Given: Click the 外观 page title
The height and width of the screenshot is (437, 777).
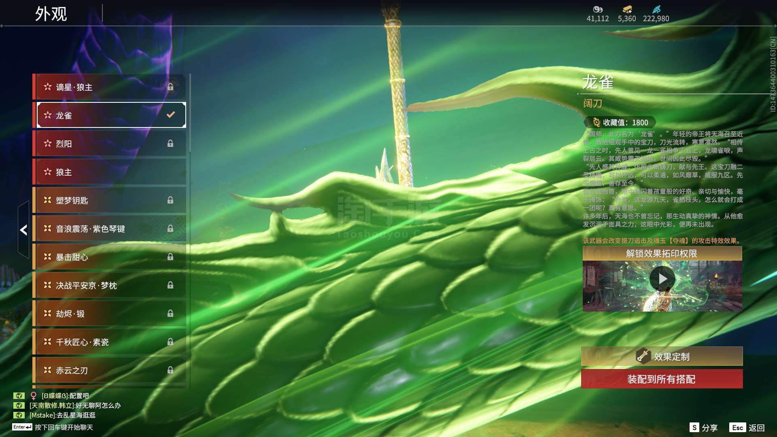Looking at the screenshot, I should (x=51, y=14).
